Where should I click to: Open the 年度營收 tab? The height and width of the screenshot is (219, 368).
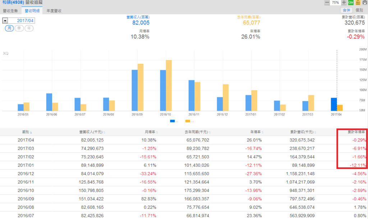coord(54,11)
